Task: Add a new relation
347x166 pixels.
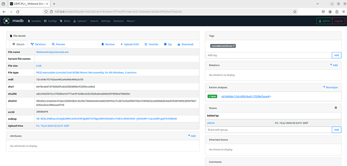Action: 334,65
